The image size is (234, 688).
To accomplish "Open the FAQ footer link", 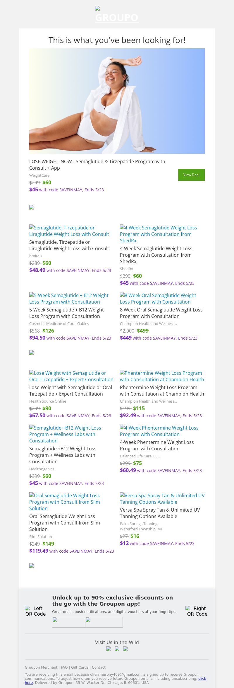I will coord(64,667).
